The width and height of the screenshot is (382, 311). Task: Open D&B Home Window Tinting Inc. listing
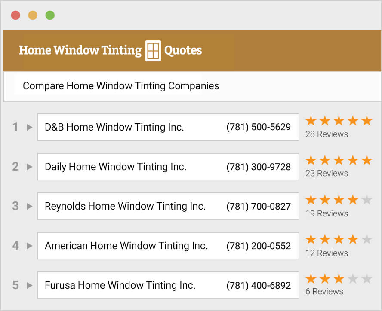click(x=114, y=127)
